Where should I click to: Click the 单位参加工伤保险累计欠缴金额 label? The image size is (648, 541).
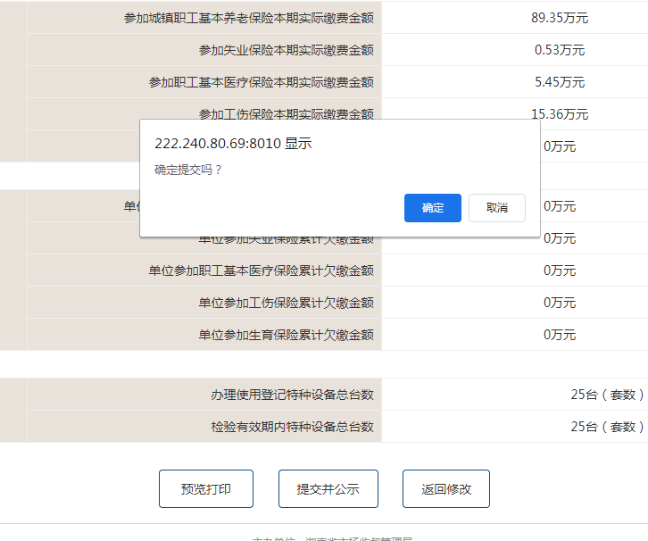(x=286, y=303)
